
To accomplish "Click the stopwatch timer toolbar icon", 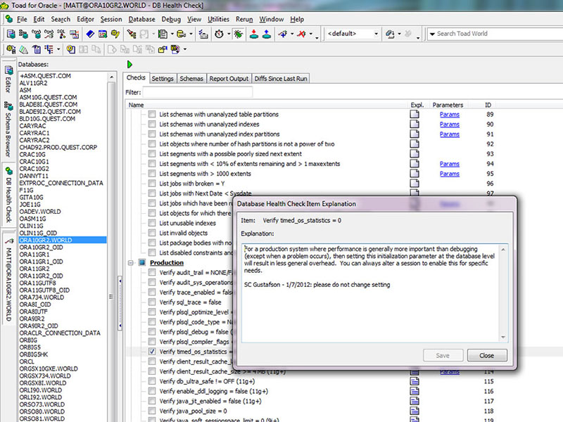I will click(x=220, y=34).
